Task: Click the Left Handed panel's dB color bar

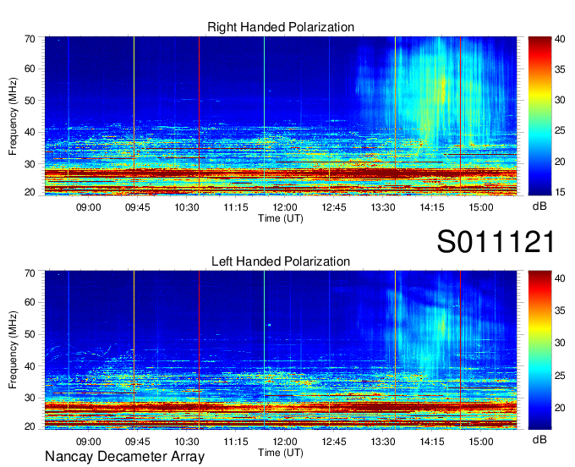Action: 539,350
